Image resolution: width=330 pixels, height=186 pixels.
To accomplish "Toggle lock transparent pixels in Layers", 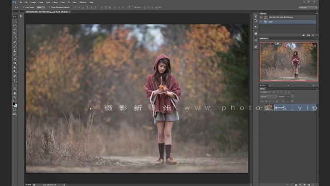I will tap(266, 101).
